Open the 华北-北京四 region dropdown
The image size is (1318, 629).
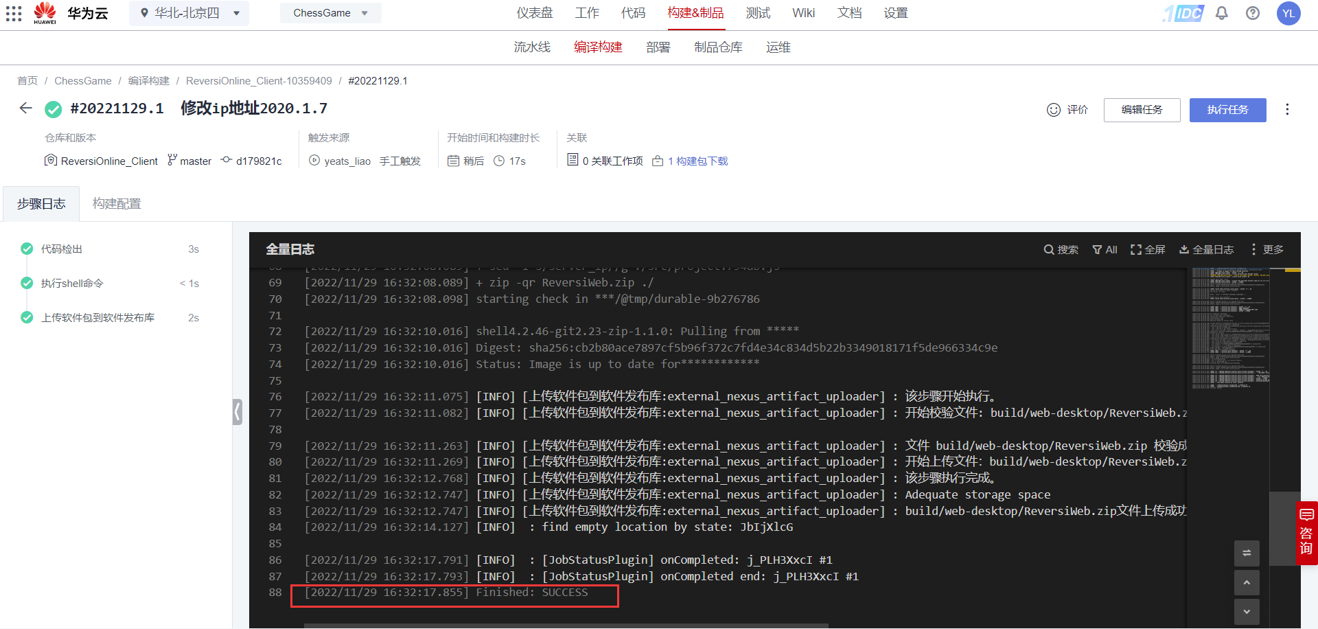[189, 13]
